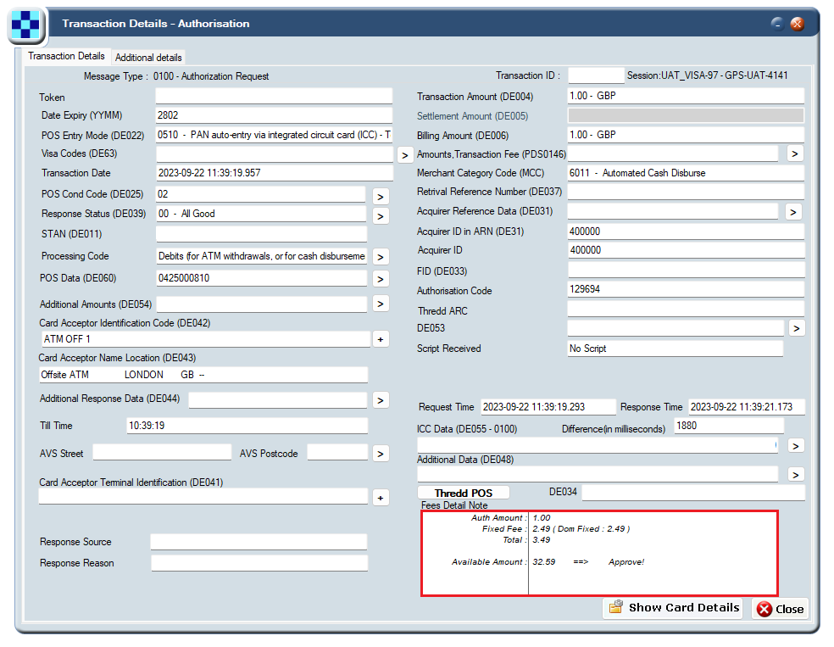The height and width of the screenshot is (647, 834).
Task: Close window using red title bar icon
Action: (797, 24)
